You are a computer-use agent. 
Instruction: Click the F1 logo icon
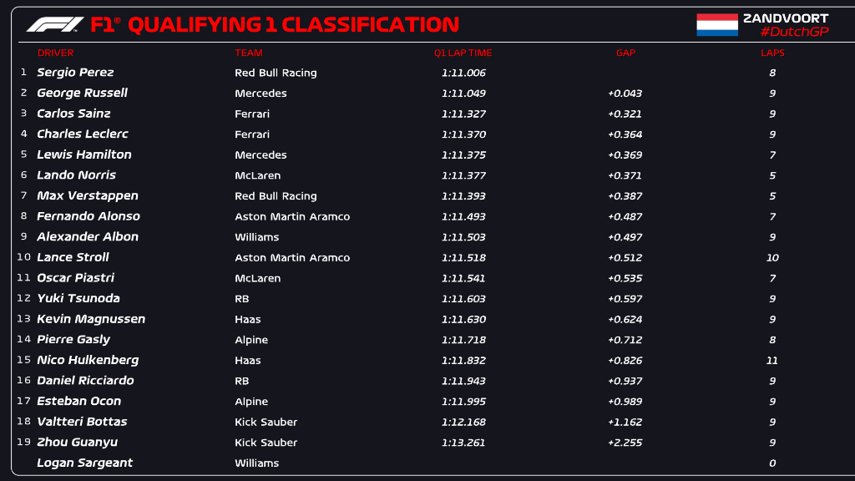55,25
